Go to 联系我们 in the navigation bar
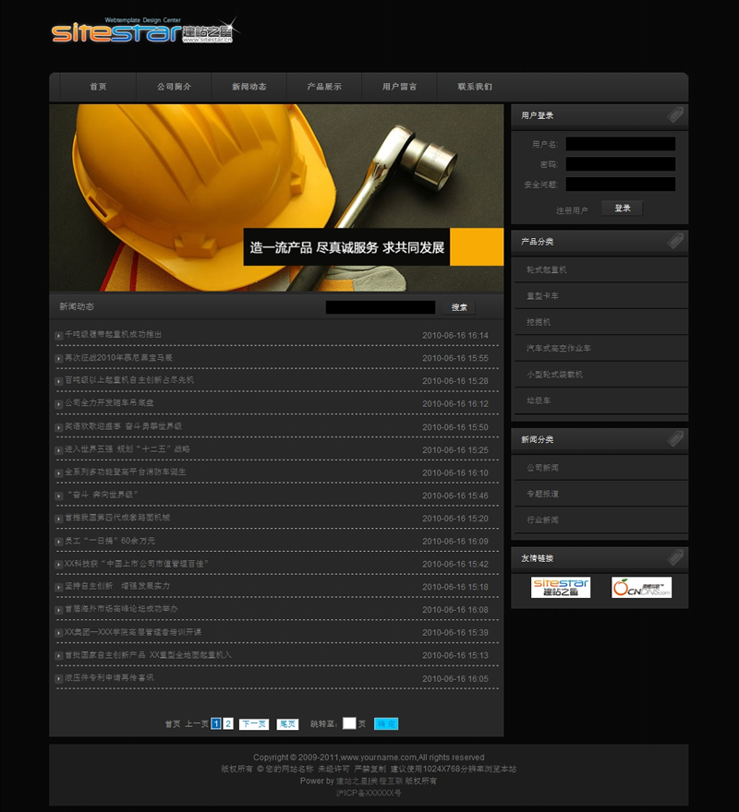The width and height of the screenshot is (739, 812). coord(475,87)
